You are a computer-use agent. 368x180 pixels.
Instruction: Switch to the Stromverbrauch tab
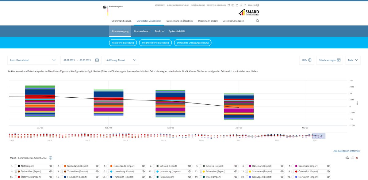[x=142, y=31]
